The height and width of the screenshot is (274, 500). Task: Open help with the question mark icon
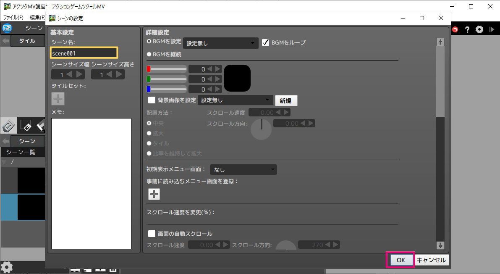click(467, 29)
